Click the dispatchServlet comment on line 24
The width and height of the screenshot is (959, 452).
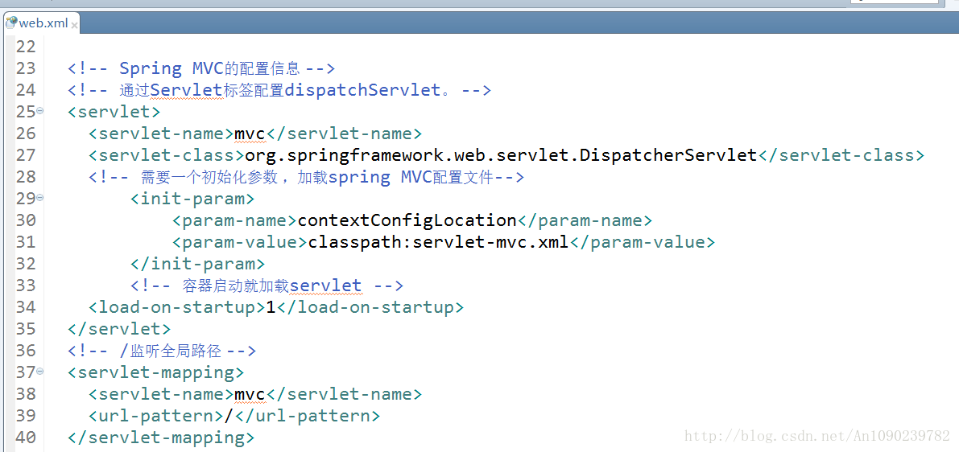tap(279, 90)
